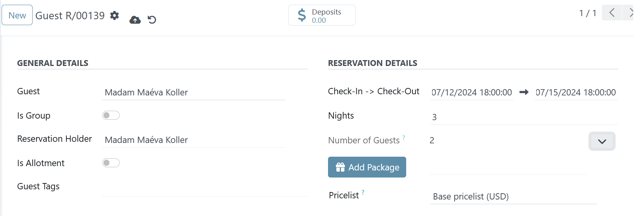The height and width of the screenshot is (216, 636).
Task: Click the Number of Guests help icon
Action: coord(404,137)
